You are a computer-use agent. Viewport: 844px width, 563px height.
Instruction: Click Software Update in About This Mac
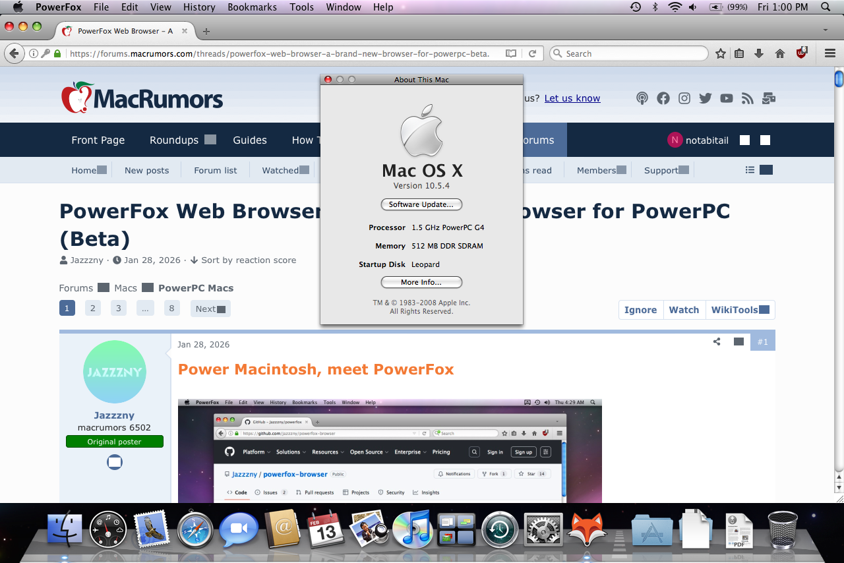click(421, 204)
